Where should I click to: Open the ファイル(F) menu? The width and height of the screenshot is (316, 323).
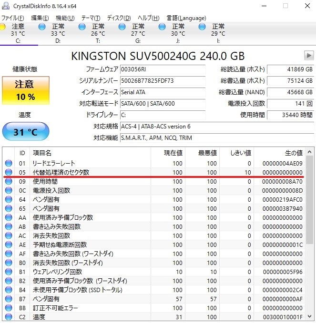(x=13, y=18)
